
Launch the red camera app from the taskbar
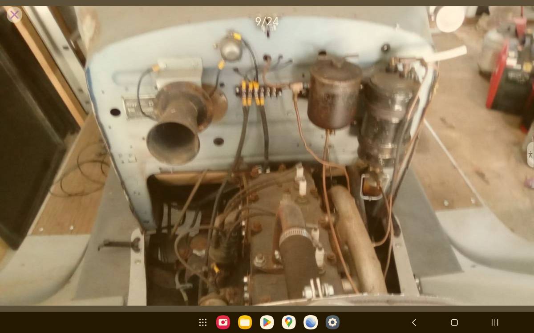(223, 322)
